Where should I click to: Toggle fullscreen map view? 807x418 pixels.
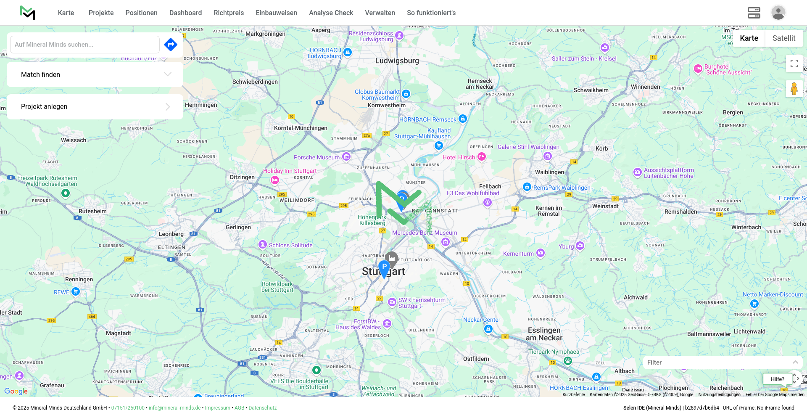(794, 63)
